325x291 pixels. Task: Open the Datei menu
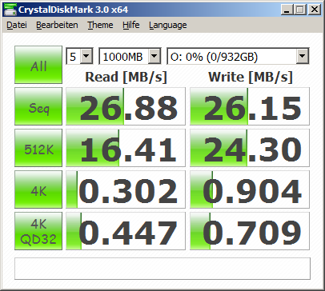17,25
